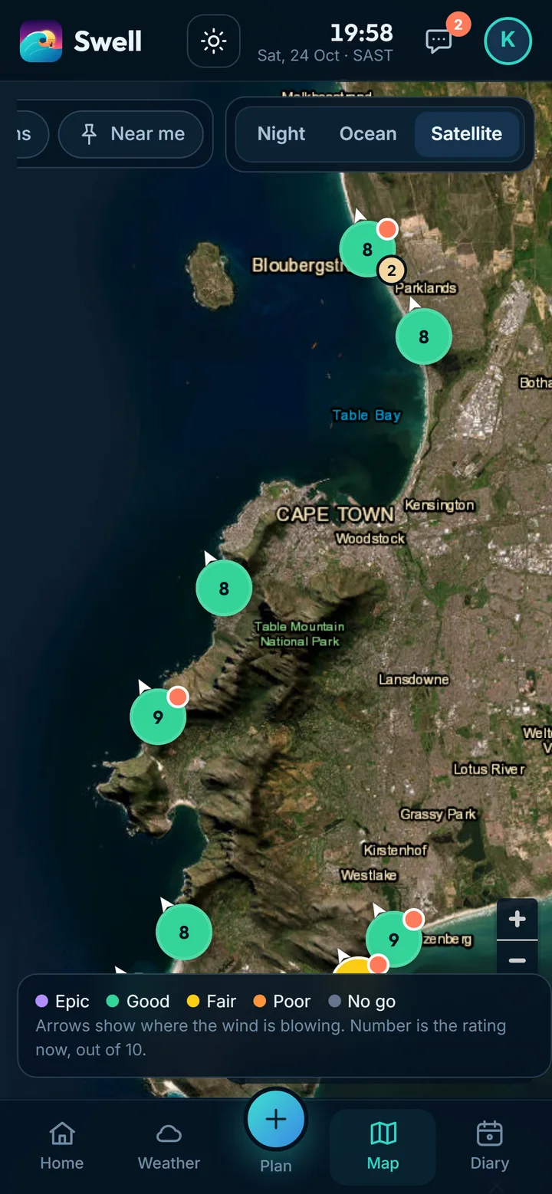Click the Parklands map label
Image resolution: width=552 pixels, height=1194 pixels.
(x=426, y=288)
